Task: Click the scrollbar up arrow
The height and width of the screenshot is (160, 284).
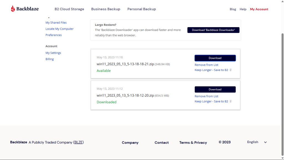Action: click(x=282, y=2)
